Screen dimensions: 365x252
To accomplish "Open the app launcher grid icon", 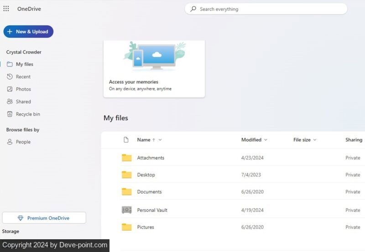I will pos(6,9).
